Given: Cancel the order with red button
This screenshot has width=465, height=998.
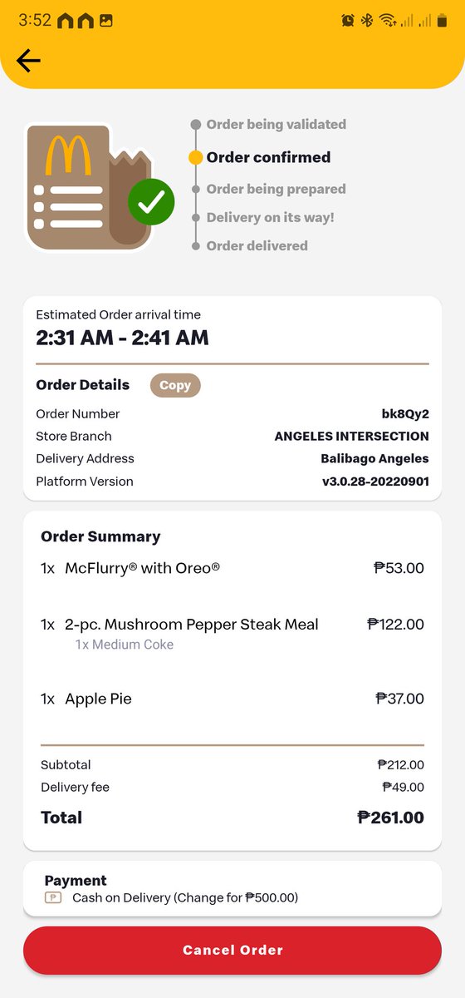Looking at the screenshot, I should 232,951.
